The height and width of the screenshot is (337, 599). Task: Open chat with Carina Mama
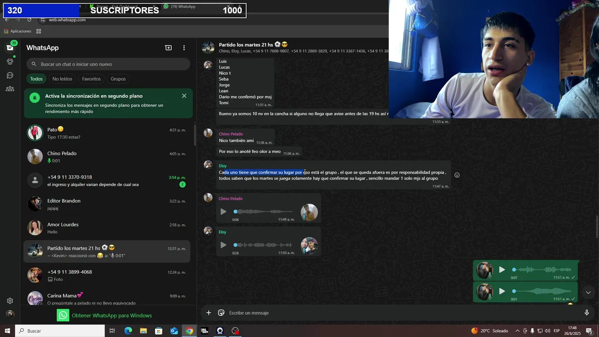point(107,299)
